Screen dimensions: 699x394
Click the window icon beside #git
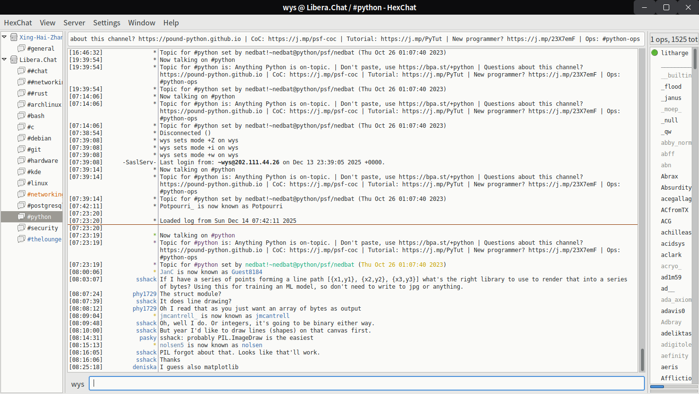coord(21,150)
